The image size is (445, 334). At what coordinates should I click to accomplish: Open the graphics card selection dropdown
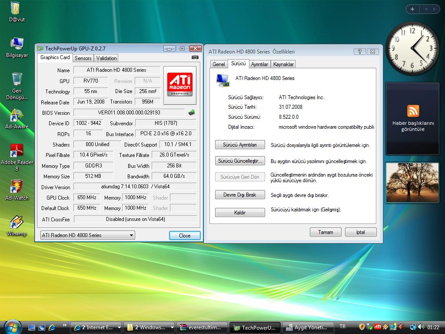pyautogui.click(x=87, y=235)
